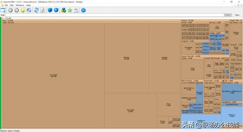Open the Help menu
This screenshot has height=132, width=243.
click(28, 5)
